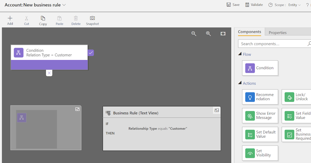Select the Set Visibility component

coord(260,153)
